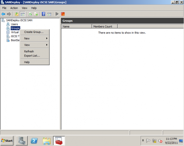Click the Action Center flag tray icon

click(x=148, y=141)
